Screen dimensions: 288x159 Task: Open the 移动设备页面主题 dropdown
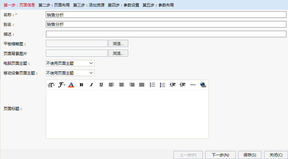(x=70, y=73)
